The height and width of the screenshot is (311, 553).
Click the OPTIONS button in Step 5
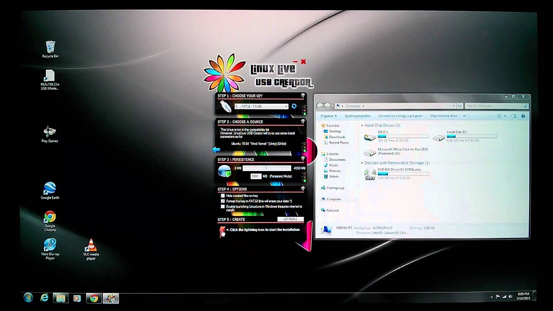[290, 219]
